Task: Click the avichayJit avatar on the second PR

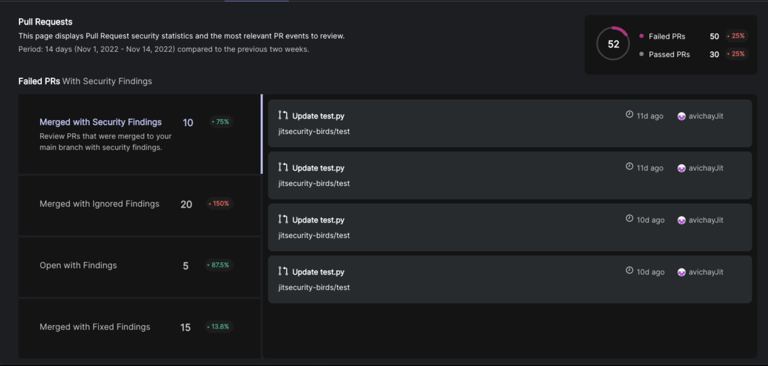Action: click(682, 168)
